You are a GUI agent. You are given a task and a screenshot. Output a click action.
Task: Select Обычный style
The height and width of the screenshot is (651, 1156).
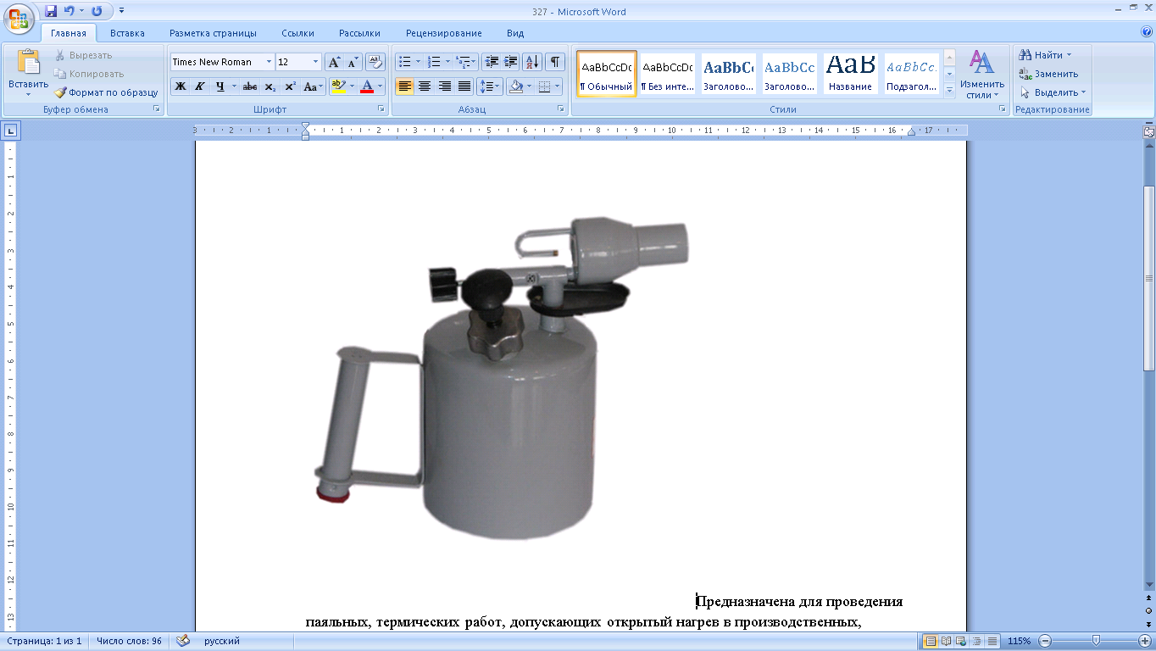pos(607,74)
